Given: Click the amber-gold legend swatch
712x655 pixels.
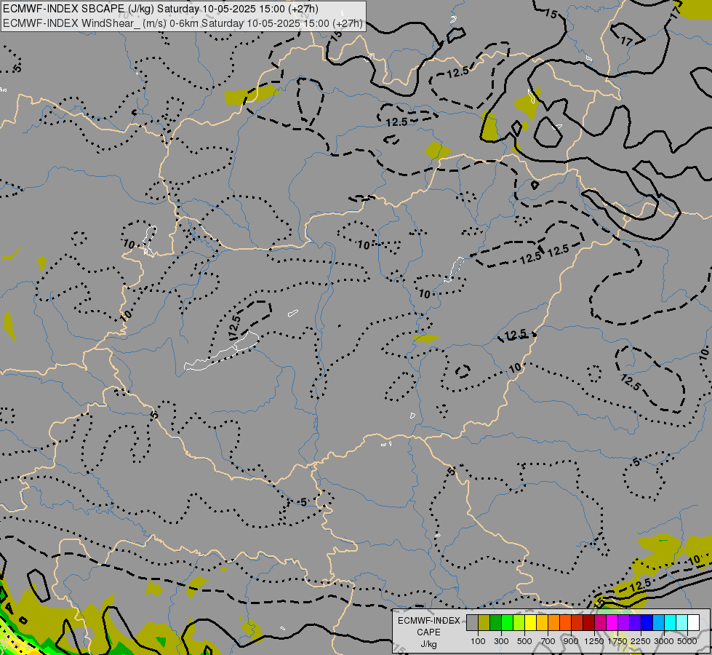Looking at the screenshot, I should click(542, 622).
